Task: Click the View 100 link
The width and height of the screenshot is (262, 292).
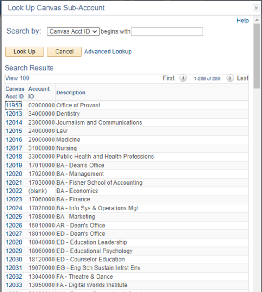Action: click(17, 78)
